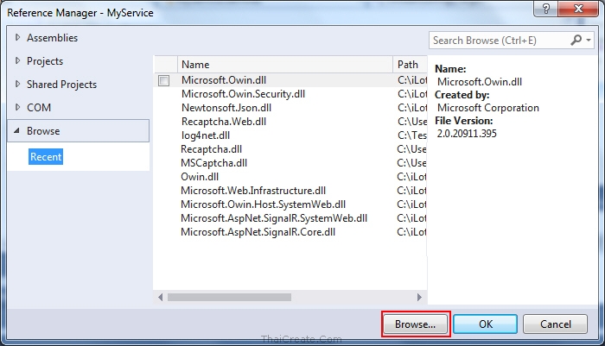Click the horizontal scrollbar left arrow
This screenshot has height=346, width=605.
pos(161,297)
